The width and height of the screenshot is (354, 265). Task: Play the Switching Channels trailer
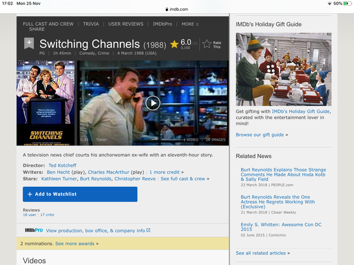click(x=153, y=103)
